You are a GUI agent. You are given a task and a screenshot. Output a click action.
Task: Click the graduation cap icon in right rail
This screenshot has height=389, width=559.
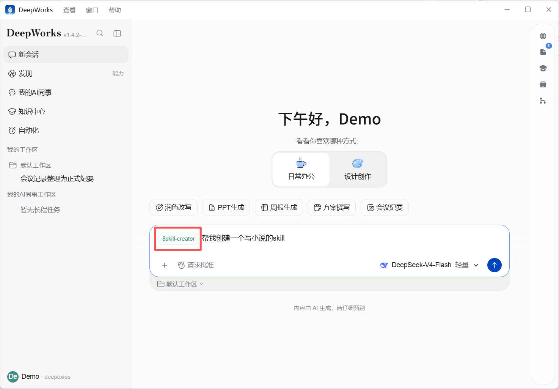[x=543, y=68]
